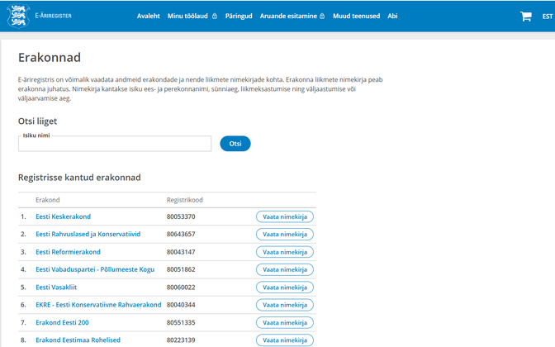Select registry code 80043147

pyautogui.click(x=181, y=252)
